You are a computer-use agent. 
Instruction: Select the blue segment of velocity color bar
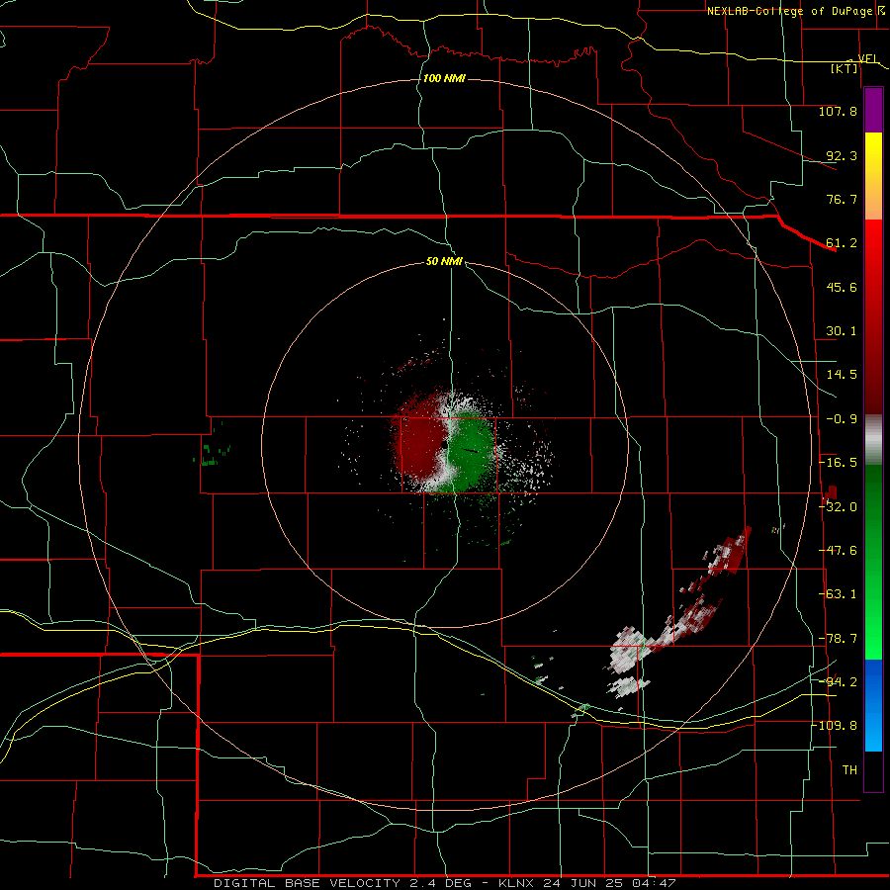tap(873, 705)
